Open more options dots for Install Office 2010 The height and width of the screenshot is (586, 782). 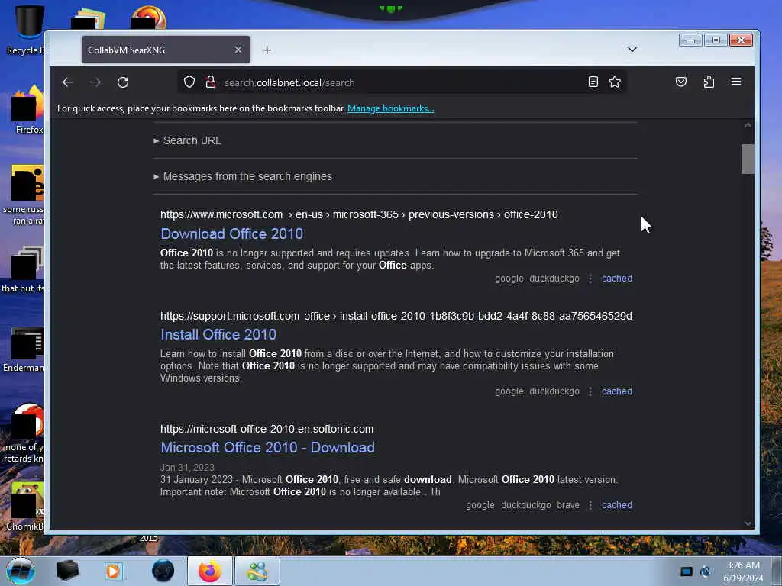coord(590,391)
